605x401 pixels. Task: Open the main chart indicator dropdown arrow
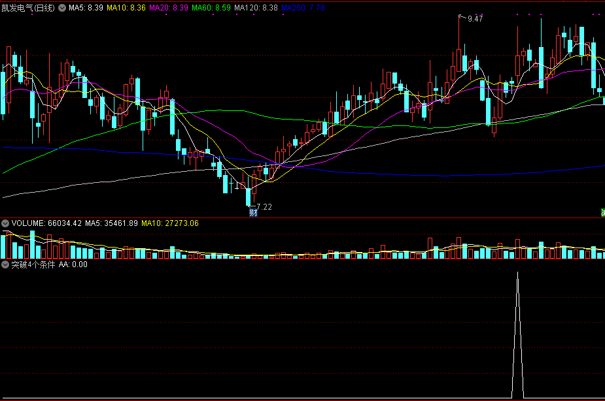(x=62, y=8)
